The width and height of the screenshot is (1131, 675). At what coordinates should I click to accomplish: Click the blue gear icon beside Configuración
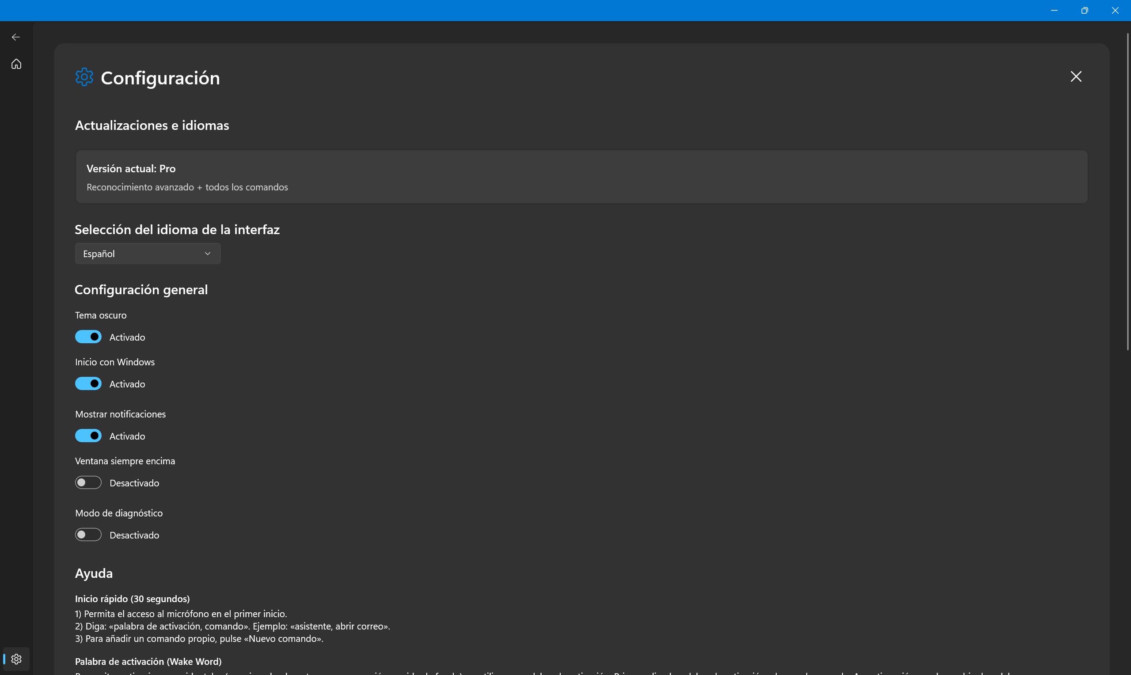(x=84, y=77)
